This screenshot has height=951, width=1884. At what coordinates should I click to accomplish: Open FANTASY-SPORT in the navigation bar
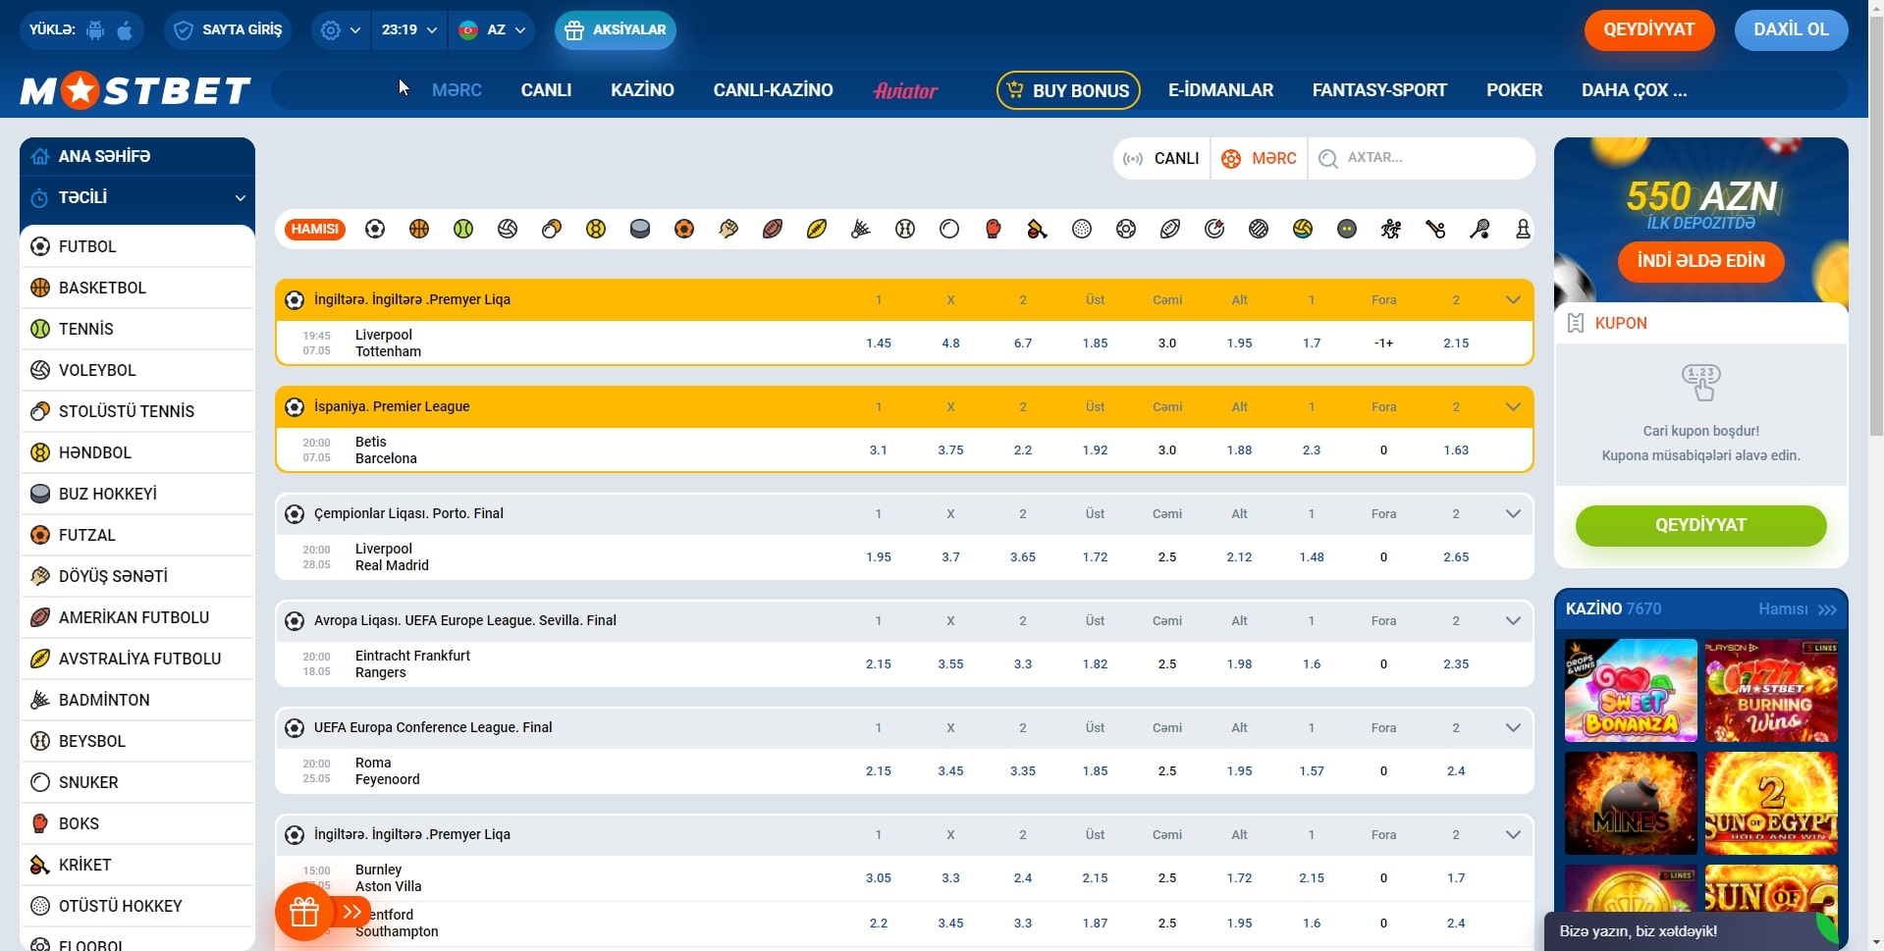click(x=1379, y=90)
